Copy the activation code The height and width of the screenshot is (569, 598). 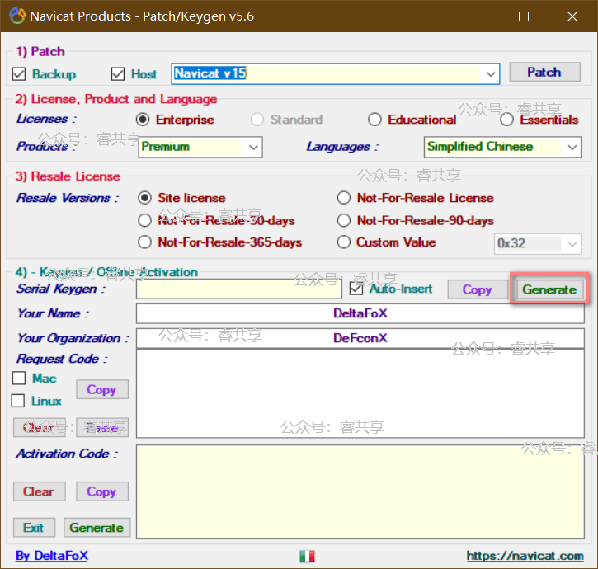tap(101, 491)
